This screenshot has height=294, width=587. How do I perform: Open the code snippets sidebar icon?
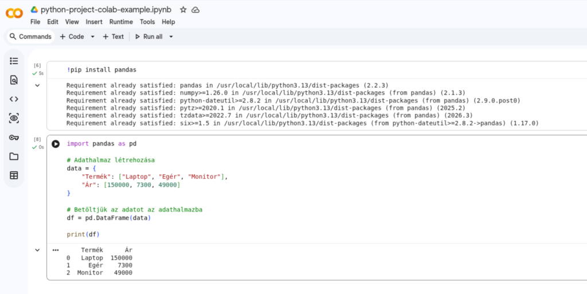[14, 99]
